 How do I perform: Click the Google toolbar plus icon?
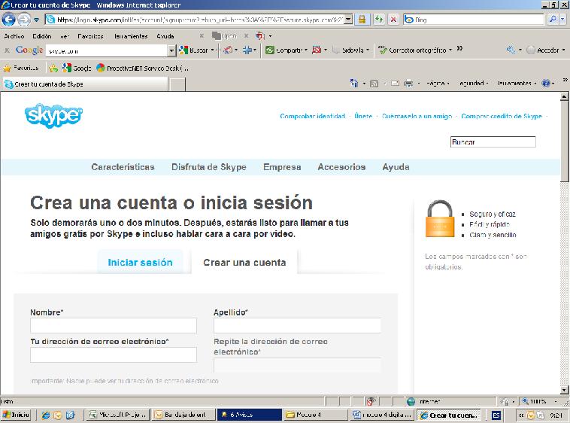coord(247,50)
